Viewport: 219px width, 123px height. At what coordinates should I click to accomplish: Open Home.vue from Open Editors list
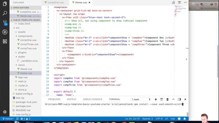(x=26, y=16)
